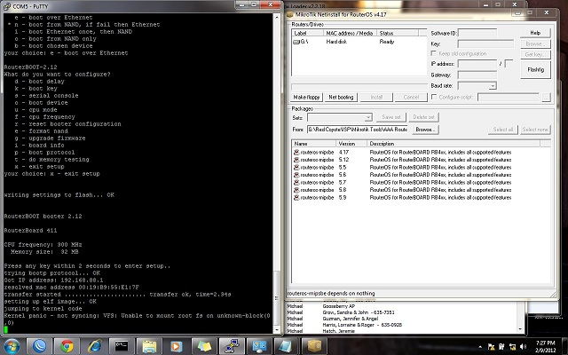Open Google Chrome from the taskbar
The height and width of the screenshot is (355, 568).
point(67,344)
